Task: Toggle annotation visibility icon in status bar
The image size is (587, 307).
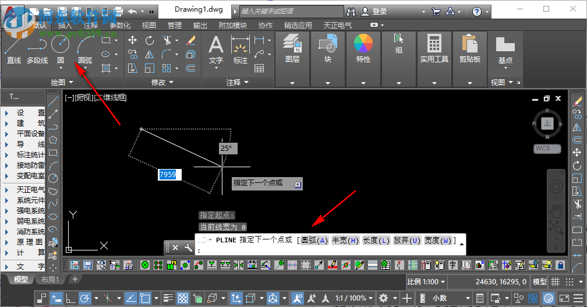Action: [x=298, y=298]
